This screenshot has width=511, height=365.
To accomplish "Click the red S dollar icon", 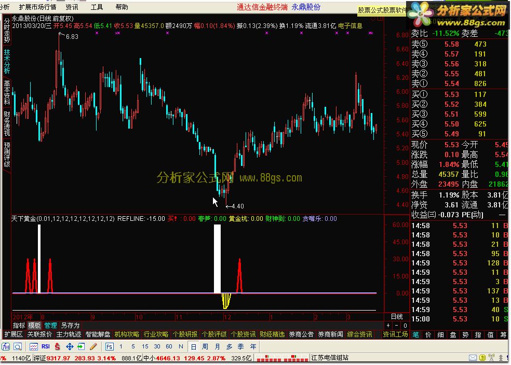I will click(x=57, y=346).
